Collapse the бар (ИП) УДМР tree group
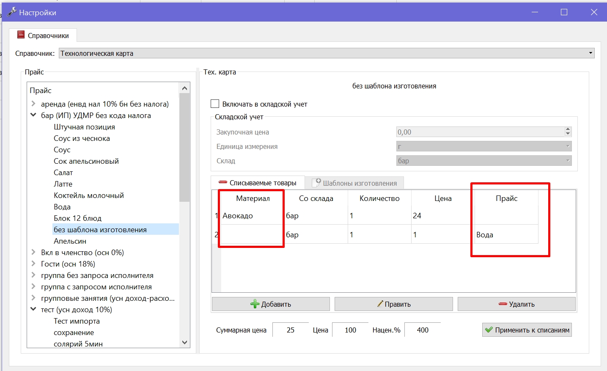 click(33, 115)
